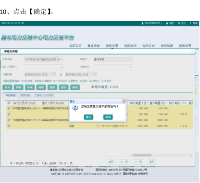Open the start date calendar picker
Image resolution: width=200 pixels, height=183 pixels.
(x=54, y=74)
